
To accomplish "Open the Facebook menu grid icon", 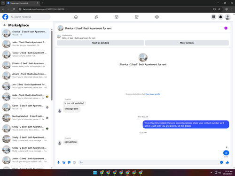I will (x=213, y=17).
